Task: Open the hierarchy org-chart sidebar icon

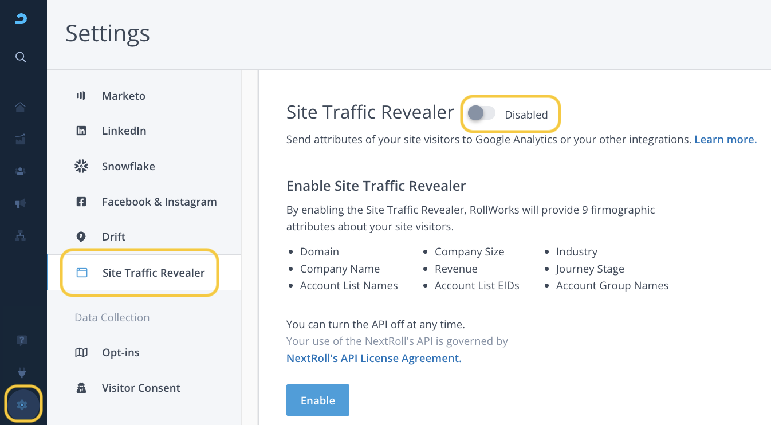Action: 21,235
